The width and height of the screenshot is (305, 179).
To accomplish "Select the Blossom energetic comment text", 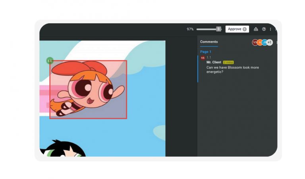I will [232, 70].
